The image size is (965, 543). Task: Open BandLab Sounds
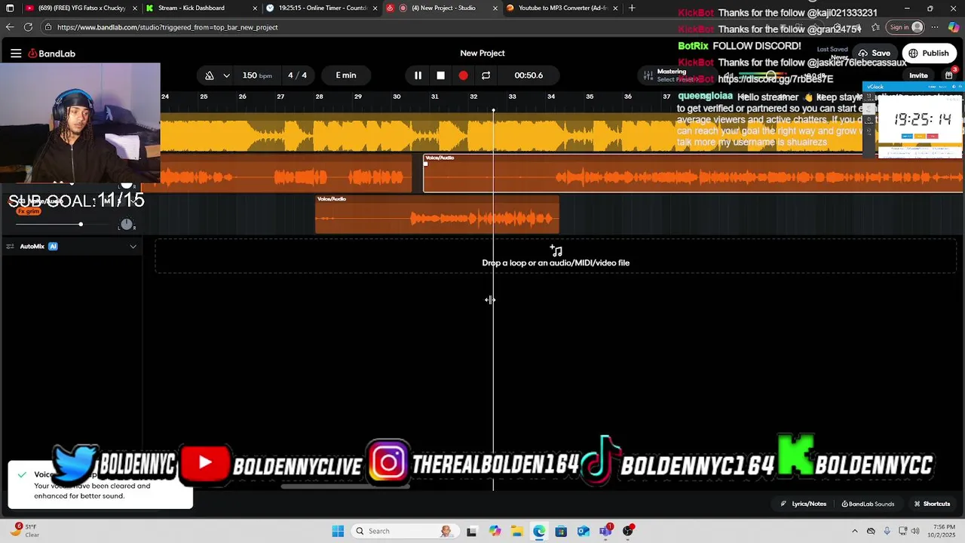click(x=868, y=504)
